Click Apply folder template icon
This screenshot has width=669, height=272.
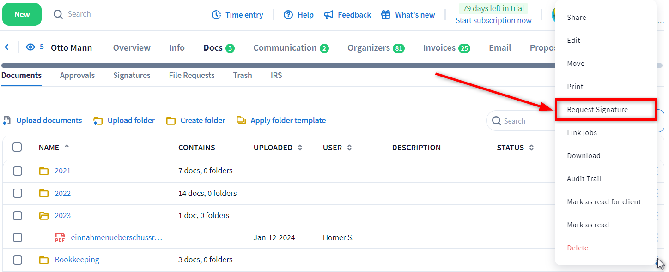pos(241,121)
